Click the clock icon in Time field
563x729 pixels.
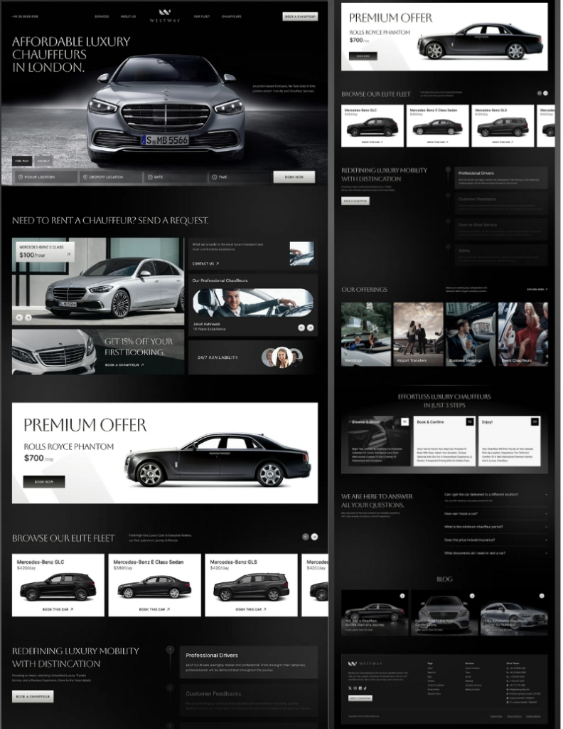point(215,177)
